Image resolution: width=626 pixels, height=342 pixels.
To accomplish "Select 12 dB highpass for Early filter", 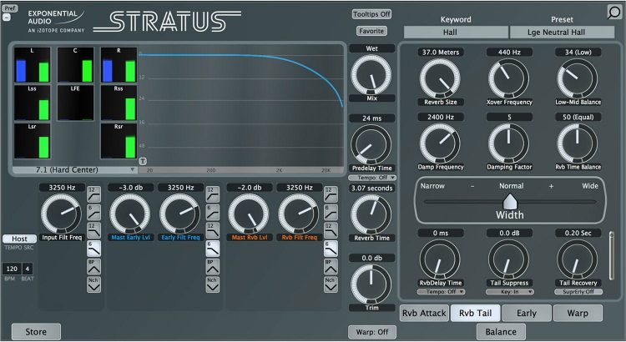I will pyautogui.click(x=212, y=194).
